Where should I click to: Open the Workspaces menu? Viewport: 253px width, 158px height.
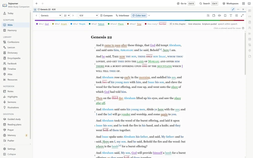pyautogui.click(x=230, y=3)
